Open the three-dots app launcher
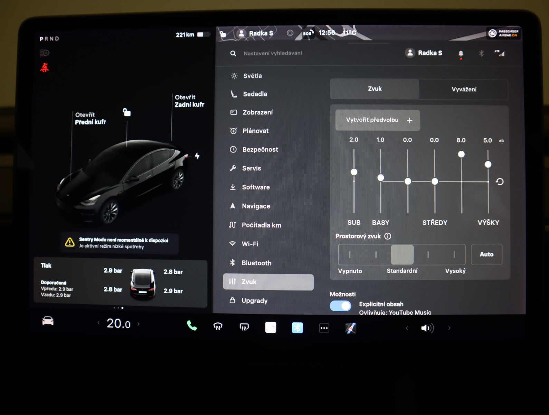The image size is (549, 415). point(324,328)
